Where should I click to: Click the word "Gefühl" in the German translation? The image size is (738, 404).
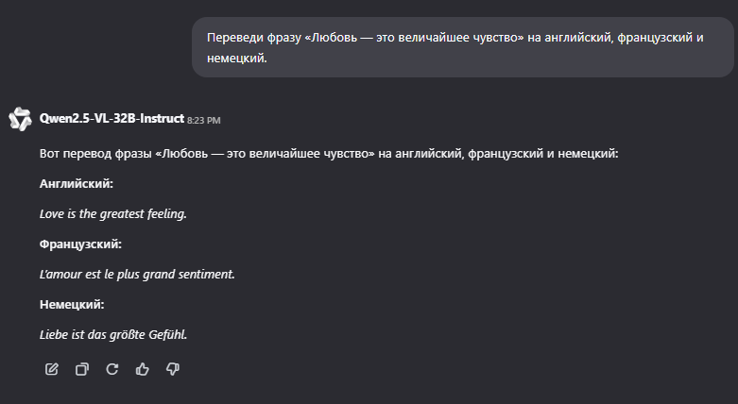click(x=167, y=334)
